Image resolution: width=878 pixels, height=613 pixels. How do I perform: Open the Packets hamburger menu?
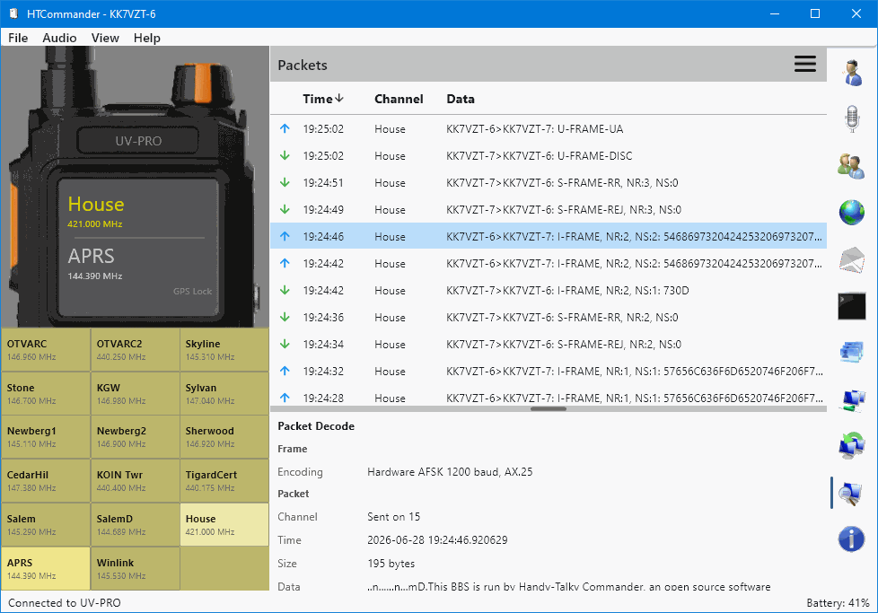[804, 64]
